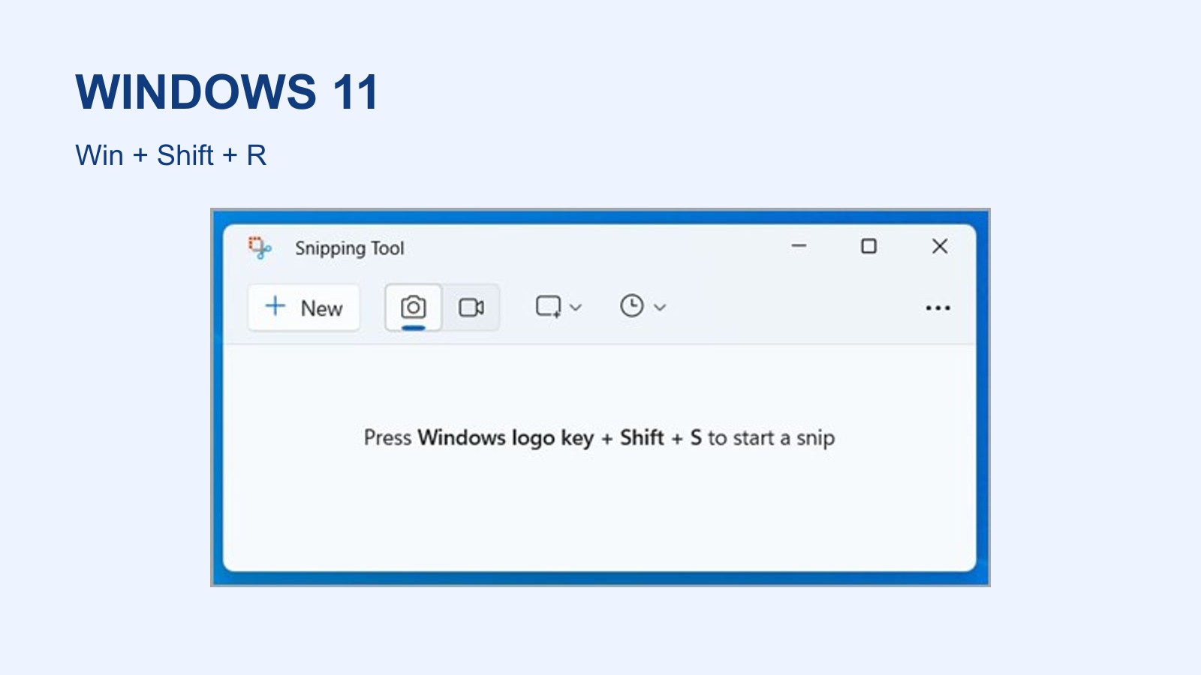Screen dimensions: 1201x675
Task: Click the 'Snipping Tool' title text
Action: (x=349, y=248)
